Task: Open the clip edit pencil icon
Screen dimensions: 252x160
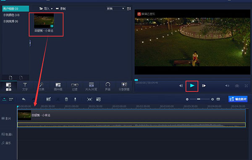Action: tap(48, 99)
